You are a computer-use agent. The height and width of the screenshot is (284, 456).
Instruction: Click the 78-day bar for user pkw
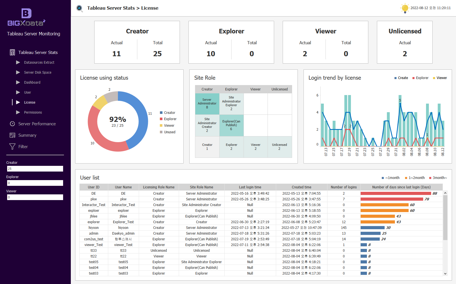[x=392, y=199]
